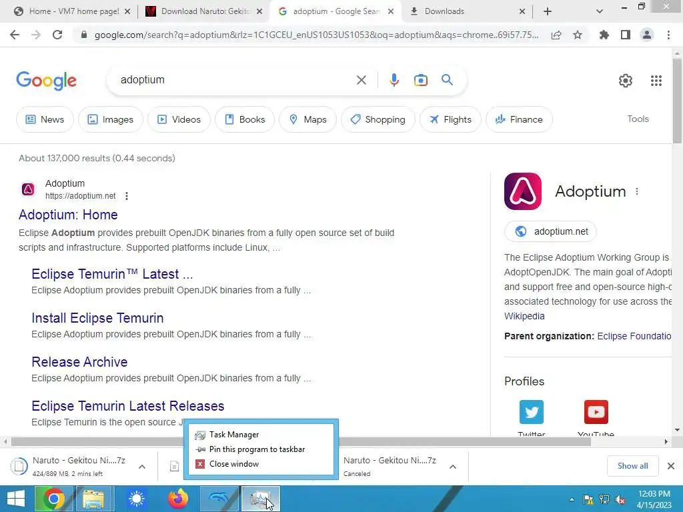The height and width of the screenshot is (512, 683).
Task: Open the Chrome three-dot menu
Action: [x=668, y=35]
